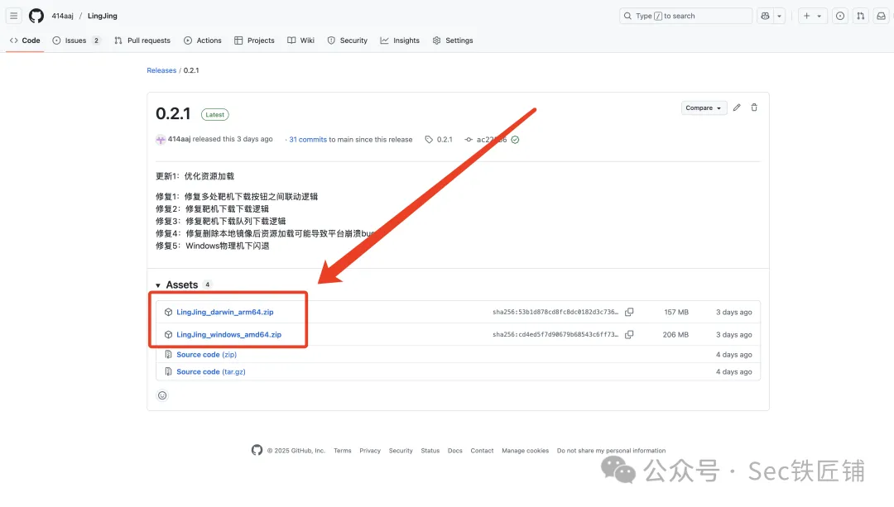
Task: Copy windows_amd64 sha256 checksum
Action: click(629, 335)
